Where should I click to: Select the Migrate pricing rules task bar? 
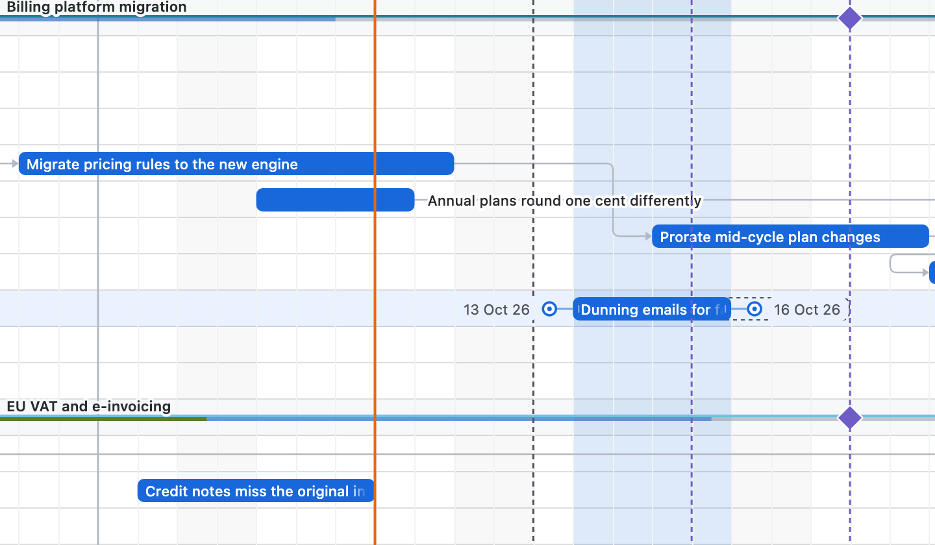(236, 163)
